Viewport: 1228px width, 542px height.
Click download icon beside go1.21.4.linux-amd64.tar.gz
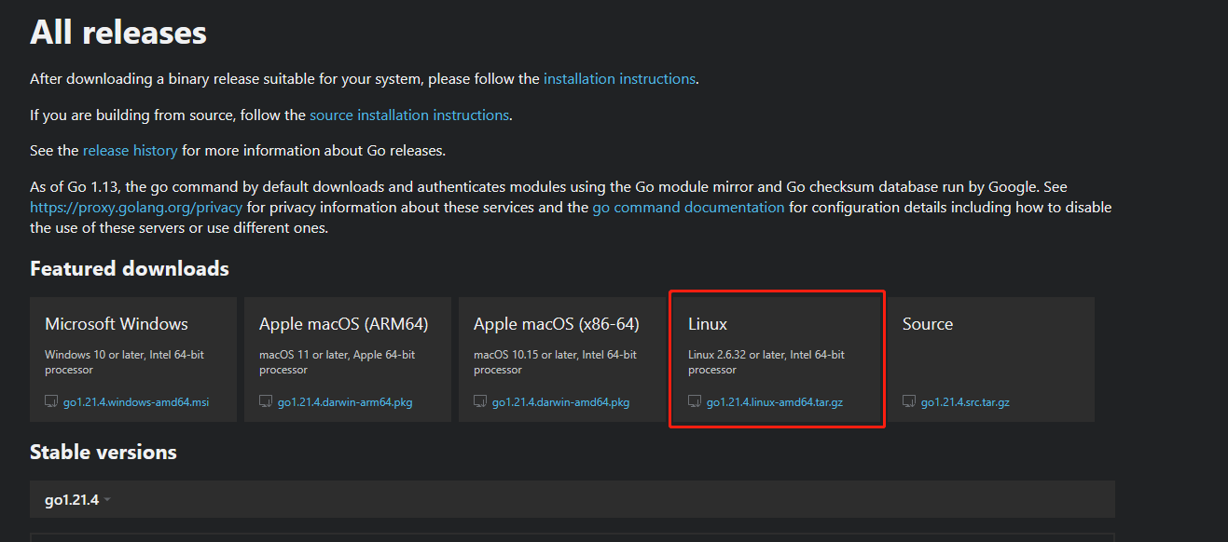(695, 402)
